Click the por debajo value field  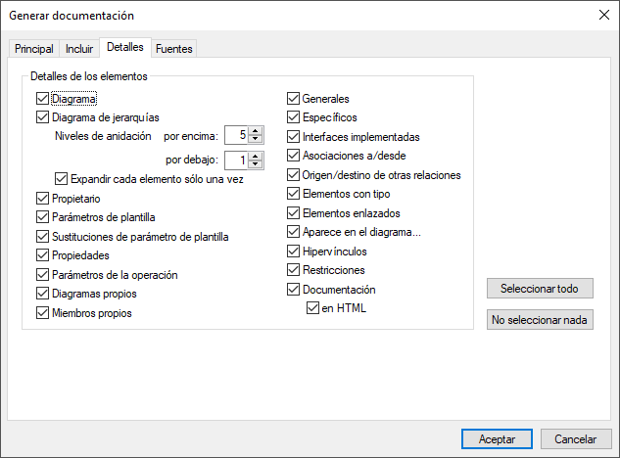click(x=235, y=160)
